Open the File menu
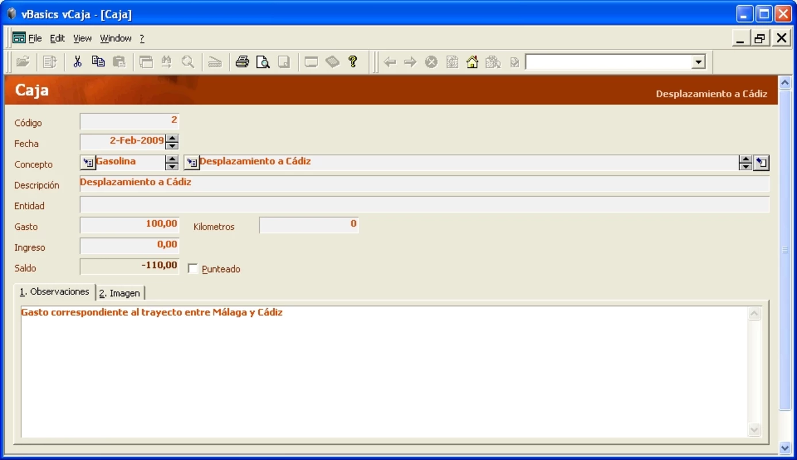Image resolution: width=797 pixels, height=460 pixels. (35, 39)
